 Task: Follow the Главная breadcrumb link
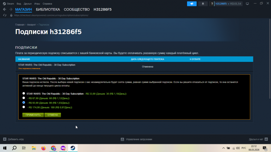pyautogui.click(x=20, y=25)
